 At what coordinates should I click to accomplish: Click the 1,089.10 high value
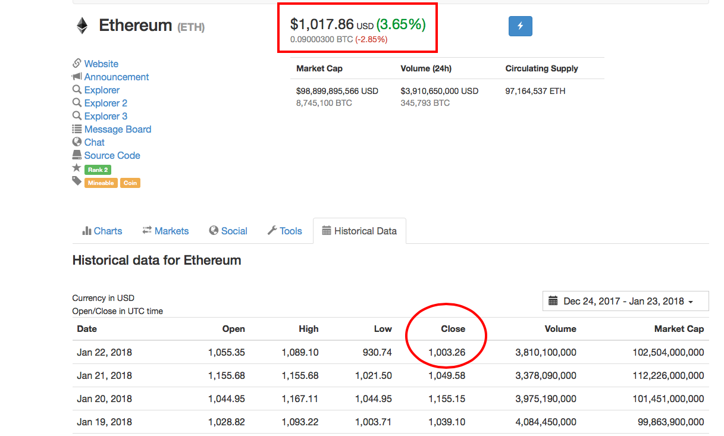click(300, 352)
